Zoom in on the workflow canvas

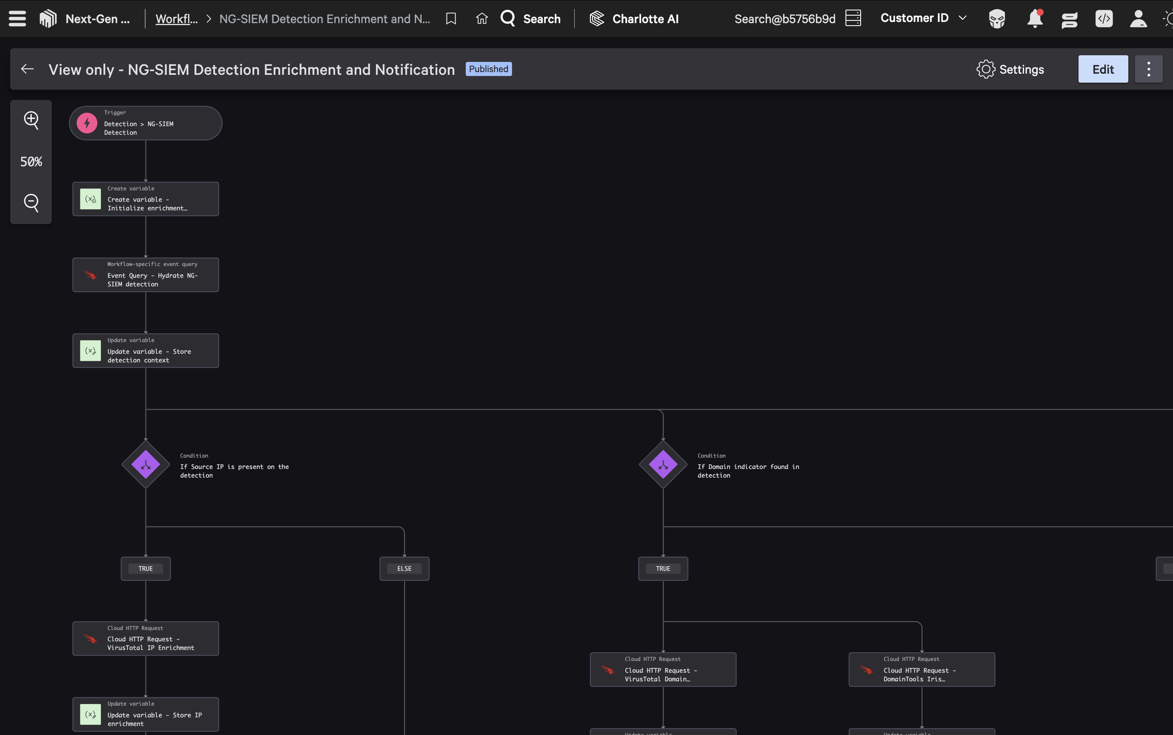(x=31, y=120)
